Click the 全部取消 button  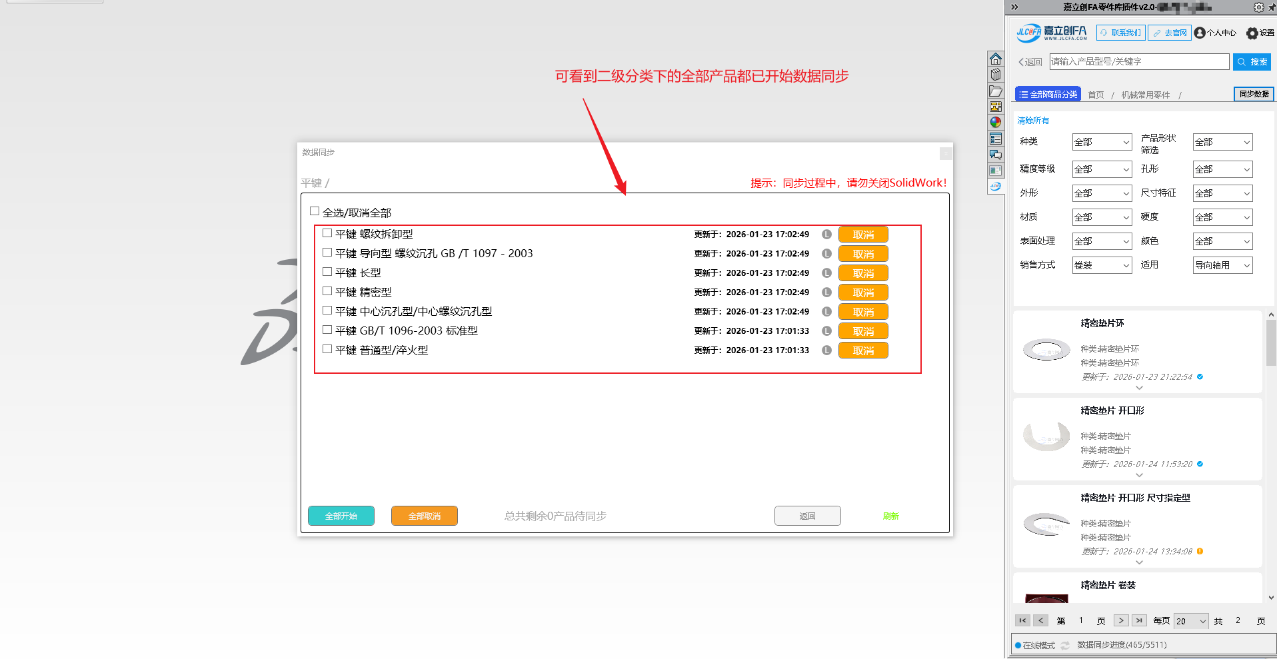(424, 516)
